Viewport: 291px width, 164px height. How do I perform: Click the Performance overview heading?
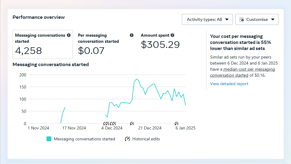click(x=39, y=17)
